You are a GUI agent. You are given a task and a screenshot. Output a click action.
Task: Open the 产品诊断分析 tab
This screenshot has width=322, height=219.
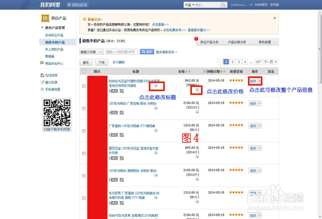[237, 42]
